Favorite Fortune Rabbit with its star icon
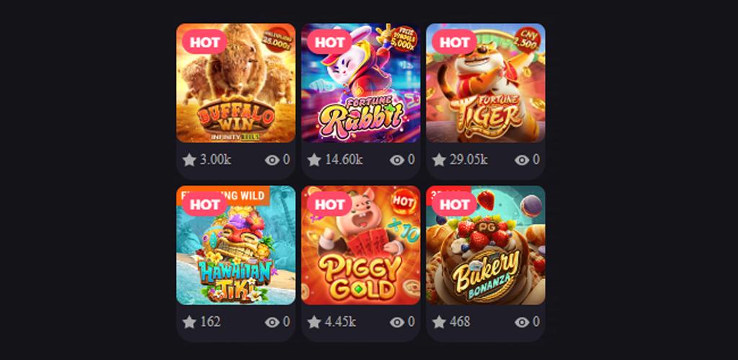The height and width of the screenshot is (360, 738). (x=314, y=160)
